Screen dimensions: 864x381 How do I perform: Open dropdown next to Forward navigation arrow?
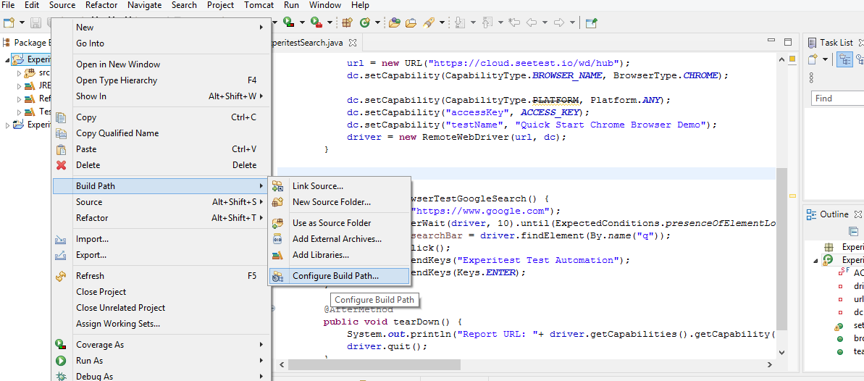coord(572,22)
